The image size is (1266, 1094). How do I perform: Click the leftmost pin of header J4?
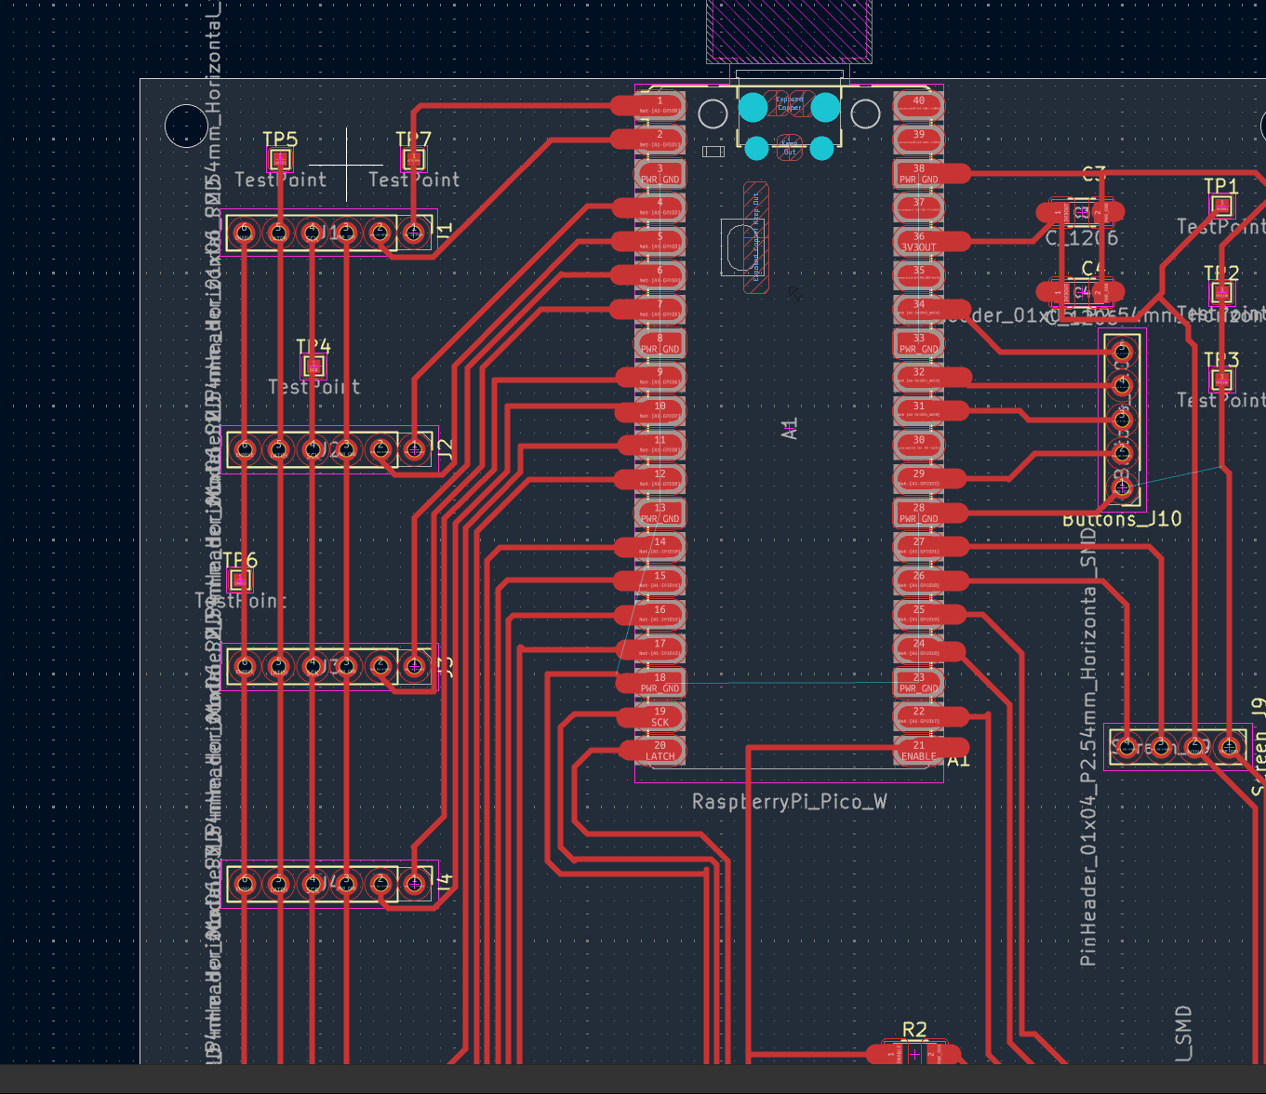(245, 883)
